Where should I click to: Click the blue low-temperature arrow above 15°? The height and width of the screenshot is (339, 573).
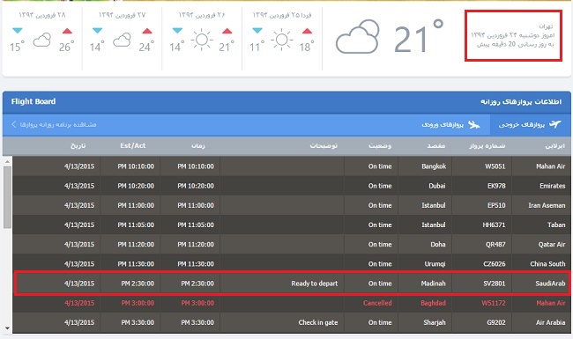click(17, 30)
